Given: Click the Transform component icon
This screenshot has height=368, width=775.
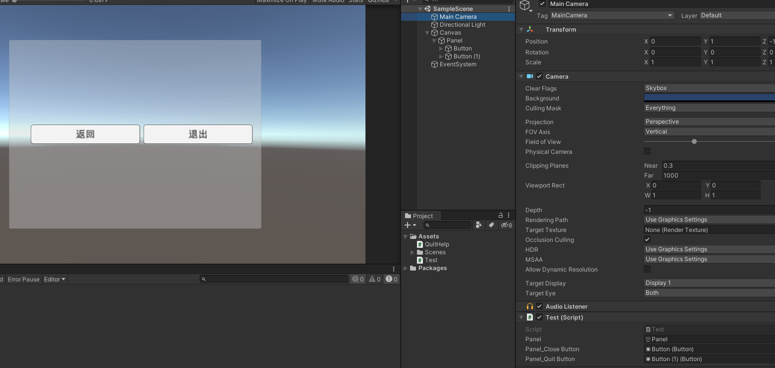Looking at the screenshot, I should 530,30.
